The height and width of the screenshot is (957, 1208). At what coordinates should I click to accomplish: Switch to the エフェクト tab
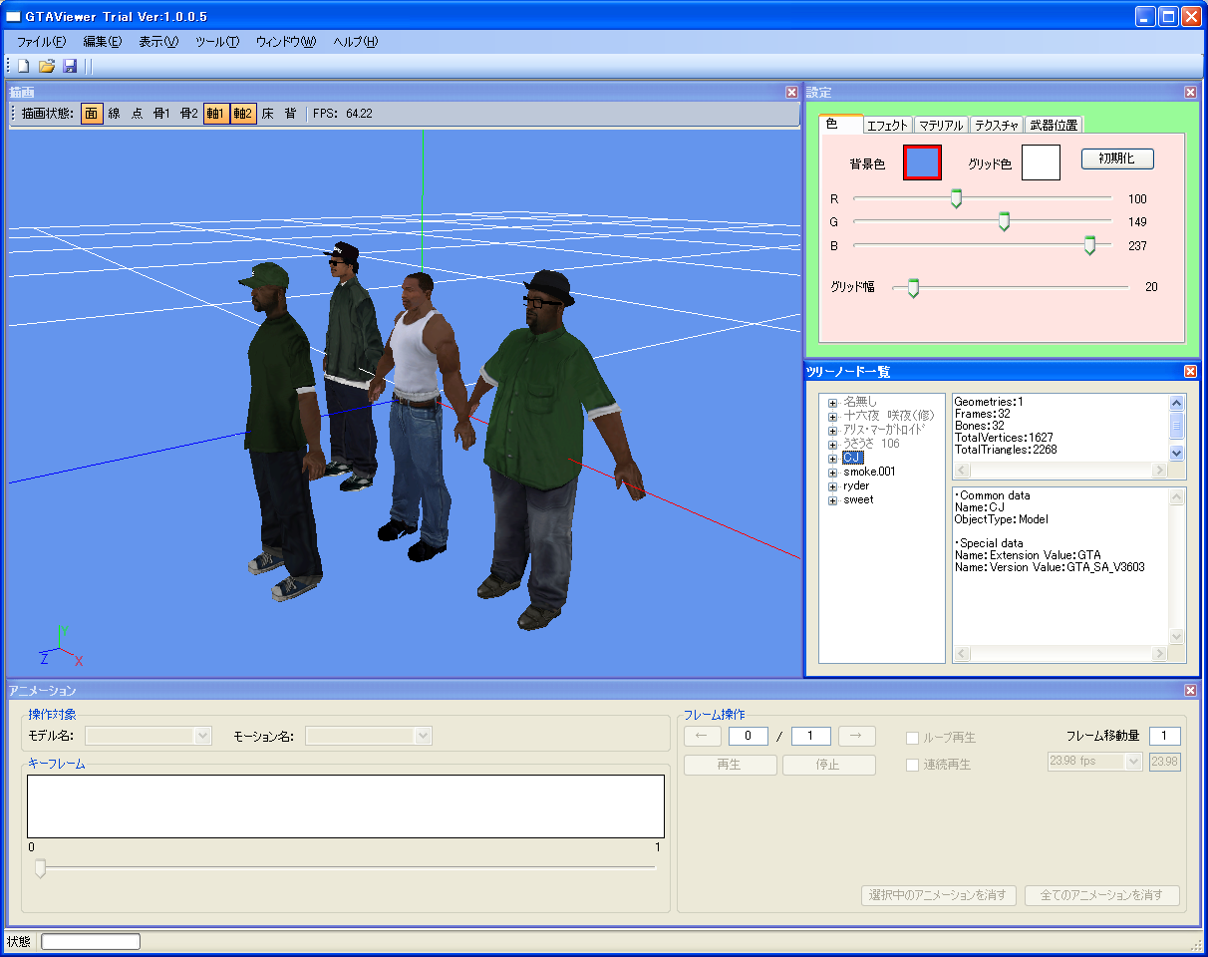pyautogui.click(x=887, y=126)
